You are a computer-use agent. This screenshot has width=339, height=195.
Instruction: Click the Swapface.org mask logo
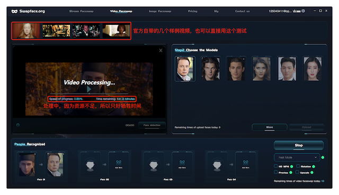coord(14,11)
